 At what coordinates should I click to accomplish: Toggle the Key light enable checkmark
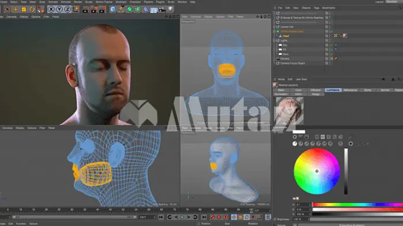point(331,45)
